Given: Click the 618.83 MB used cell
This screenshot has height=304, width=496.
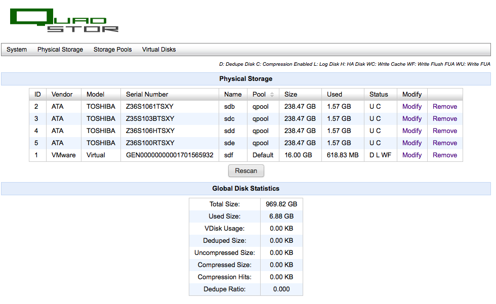Looking at the screenshot, I should click(x=343, y=155).
